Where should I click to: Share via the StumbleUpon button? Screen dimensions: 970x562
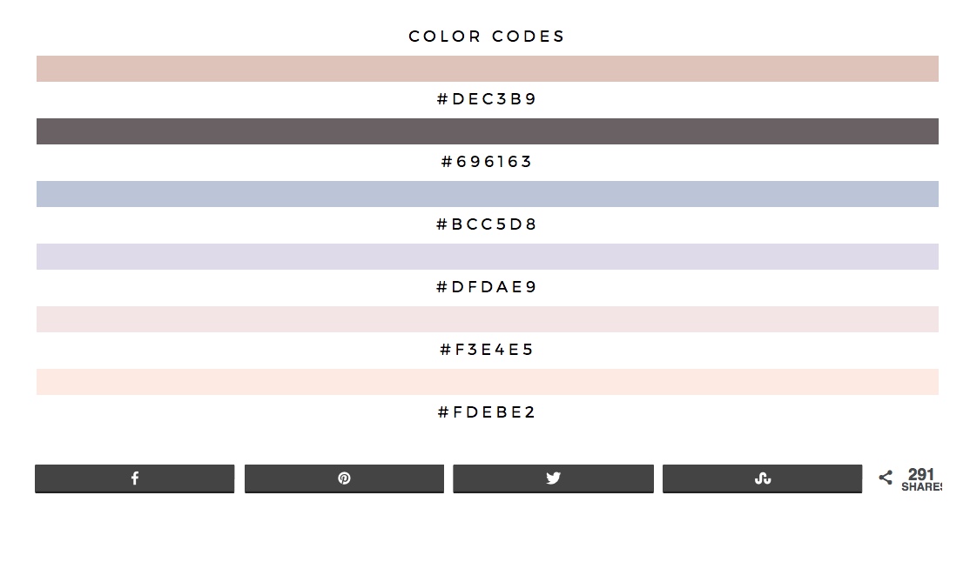pyautogui.click(x=762, y=478)
